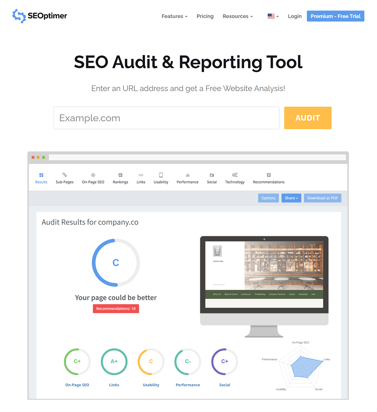Screen dimensions: 377x412
Task: Open the Technology gears icon
Action: [235, 175]
